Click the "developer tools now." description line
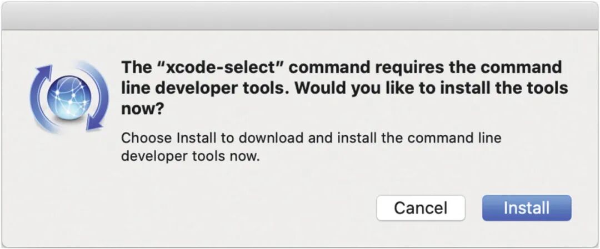 [190, 156]
